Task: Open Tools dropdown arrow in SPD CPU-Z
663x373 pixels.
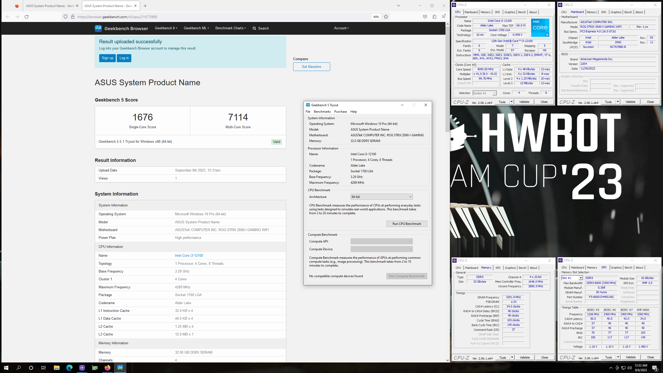Action: [x=618, y=357]
